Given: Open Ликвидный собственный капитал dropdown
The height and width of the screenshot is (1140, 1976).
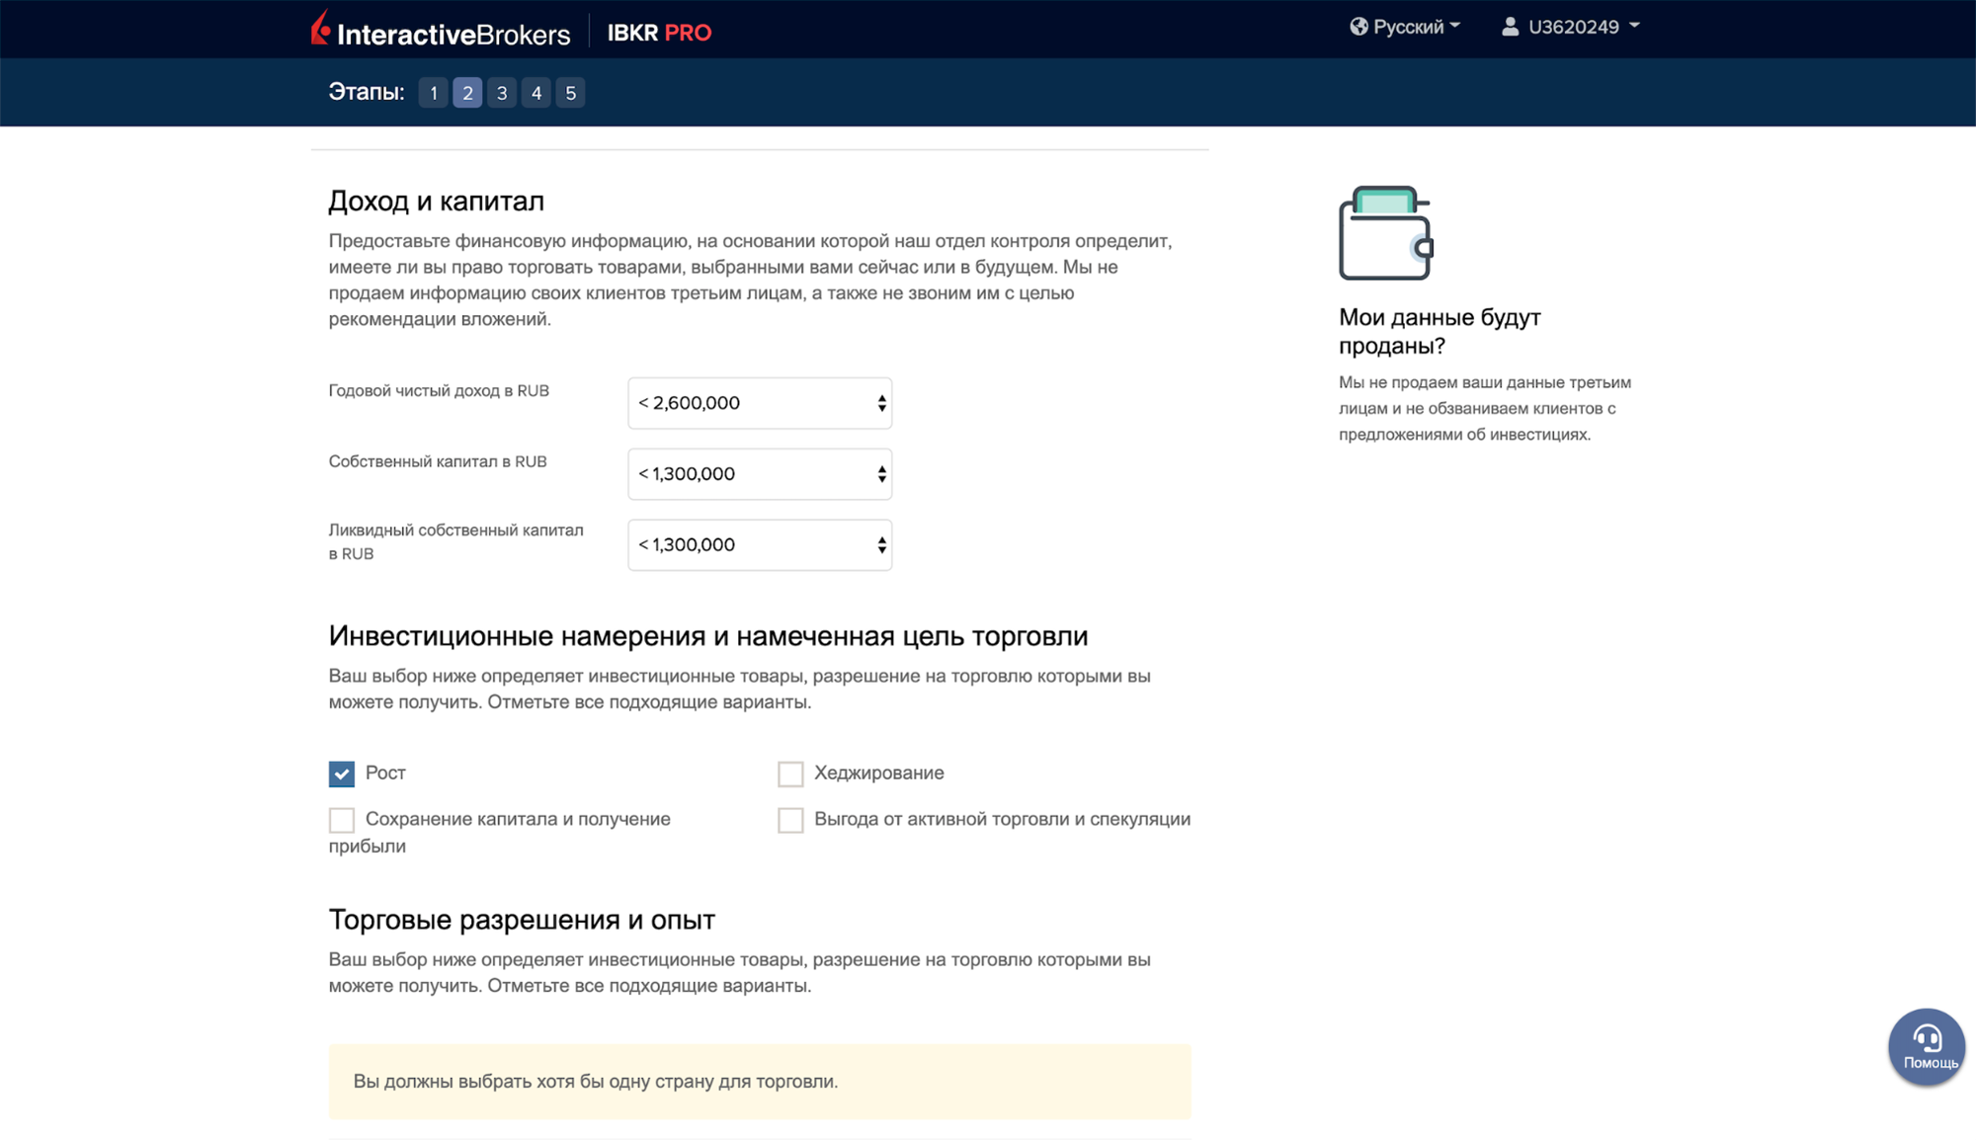Looking at the screenshot, I should [x=760, y=545].
